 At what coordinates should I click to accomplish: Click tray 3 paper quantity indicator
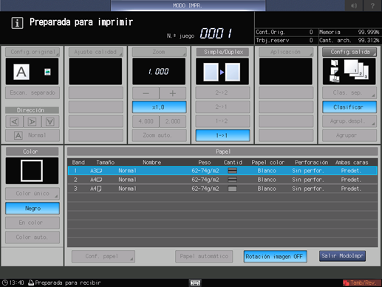pos(232,189)
